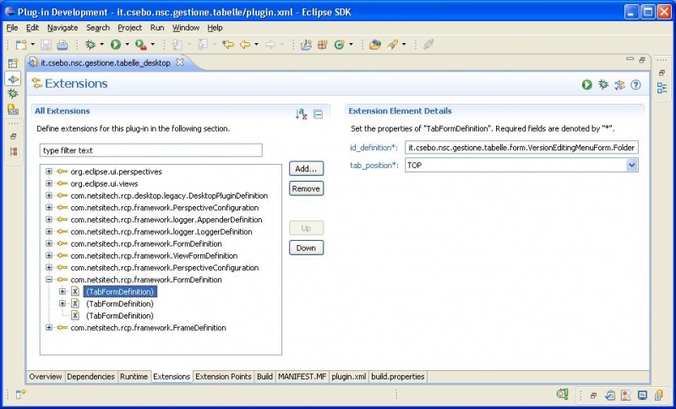This screenshot has width=676, height=409.
Task: Switch to the build.properties tab
Action: tap(398, 377)
